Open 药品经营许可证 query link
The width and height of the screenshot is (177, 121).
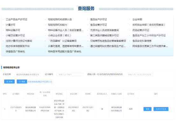coord(141,30)
